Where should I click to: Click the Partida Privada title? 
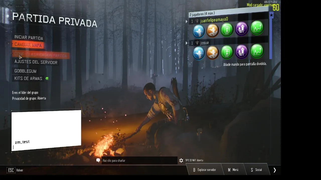[55, 20]
